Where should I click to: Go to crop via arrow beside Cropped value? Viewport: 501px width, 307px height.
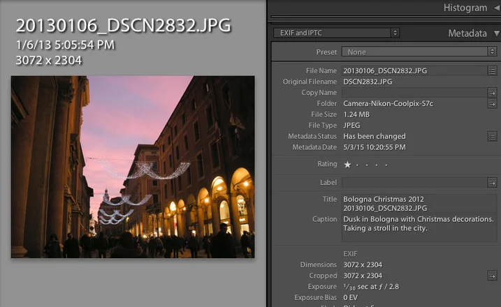click(492, 276)
